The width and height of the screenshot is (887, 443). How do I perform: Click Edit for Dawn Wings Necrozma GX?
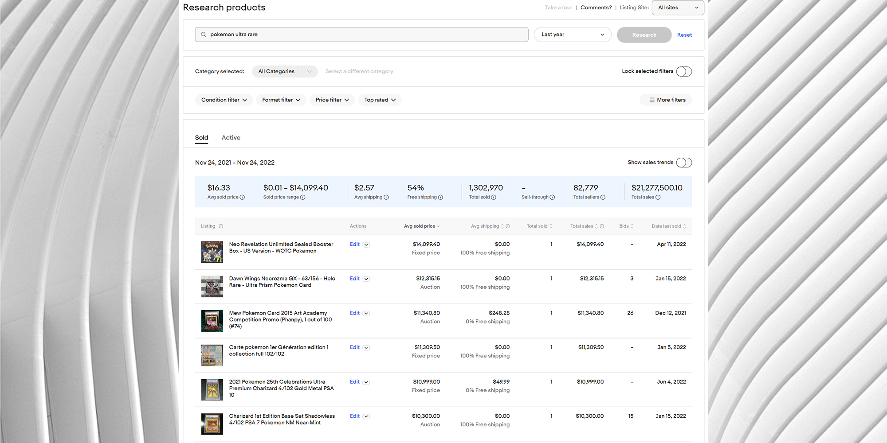[x=355, y=279]
